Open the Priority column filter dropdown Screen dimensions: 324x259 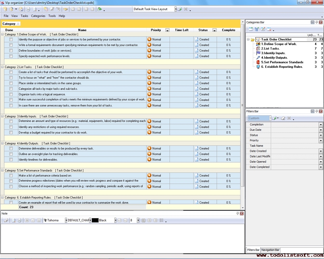[167, 30]
